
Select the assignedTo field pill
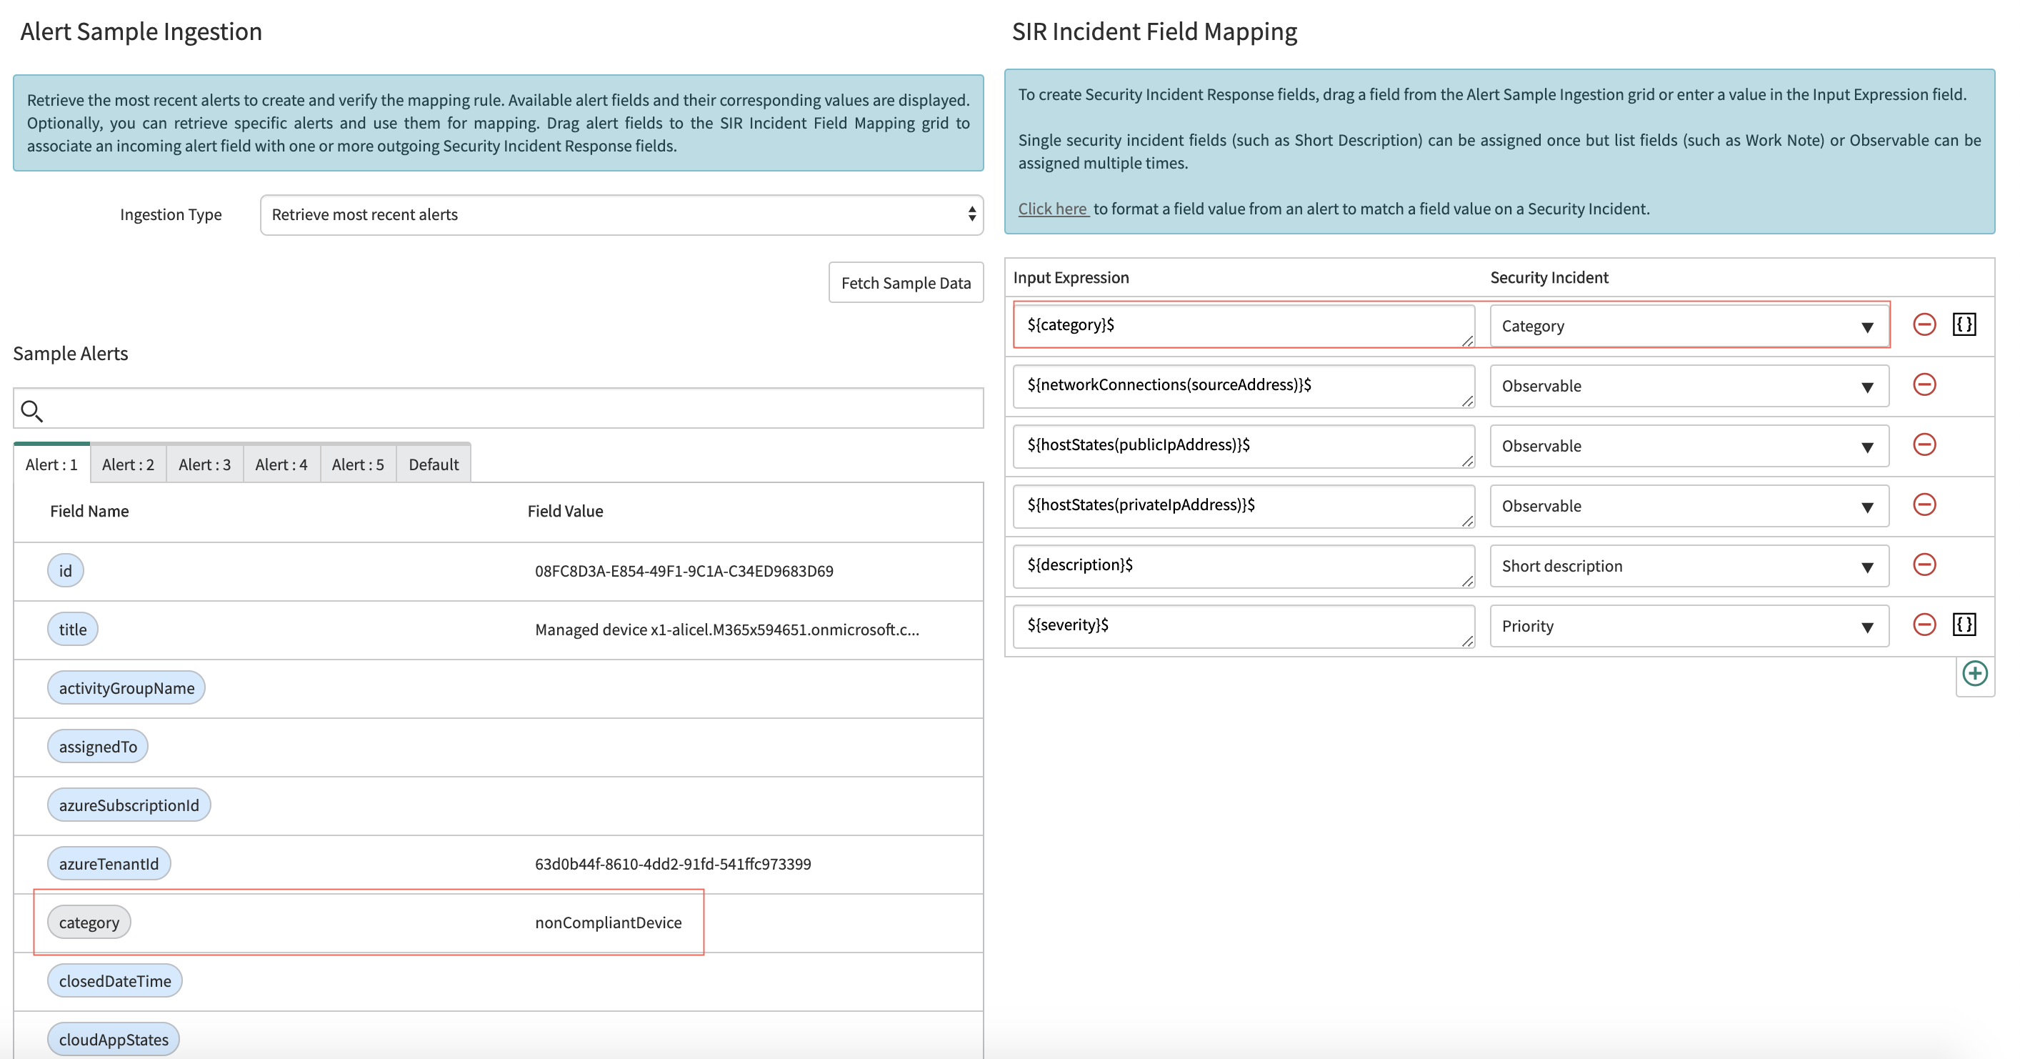pos(98,746)
